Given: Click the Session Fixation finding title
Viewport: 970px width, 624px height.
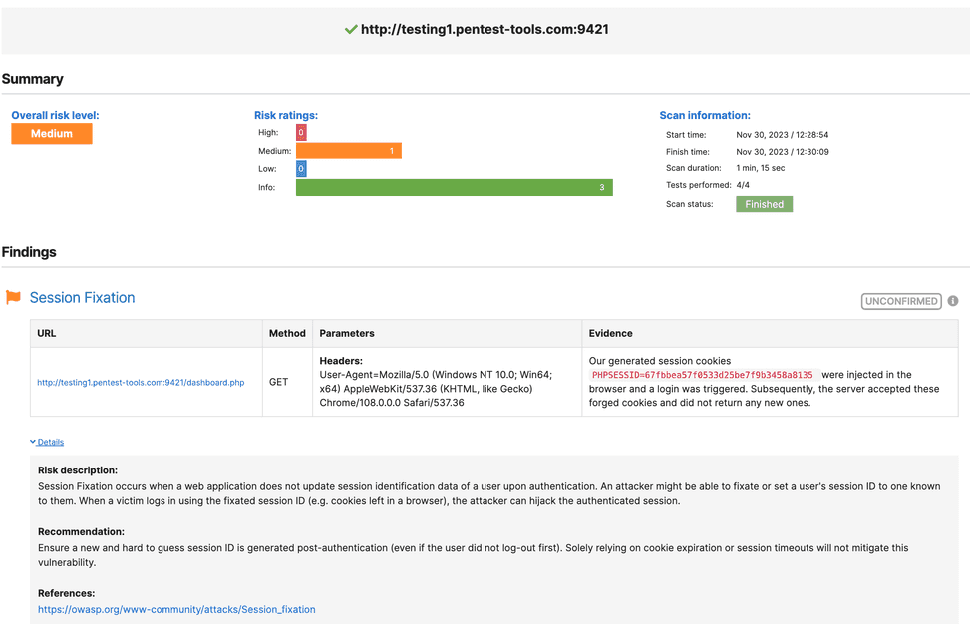Looking at the screenshot, I should pos(82,298).
